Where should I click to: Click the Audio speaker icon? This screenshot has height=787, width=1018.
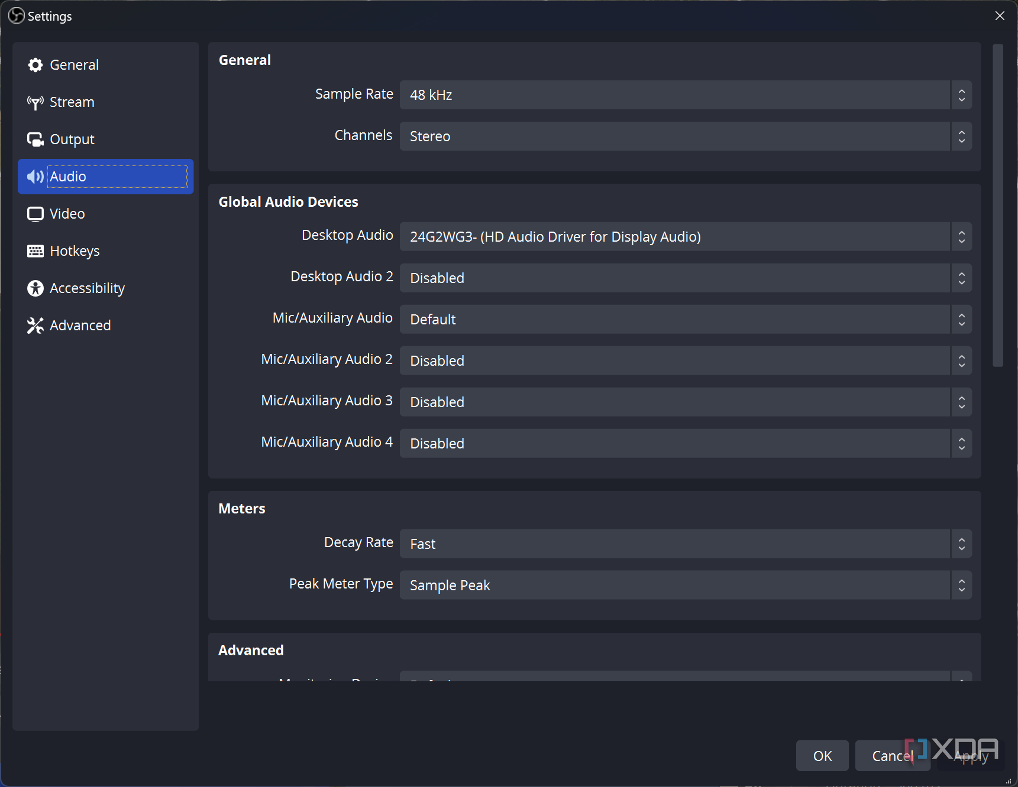point(35,177)
